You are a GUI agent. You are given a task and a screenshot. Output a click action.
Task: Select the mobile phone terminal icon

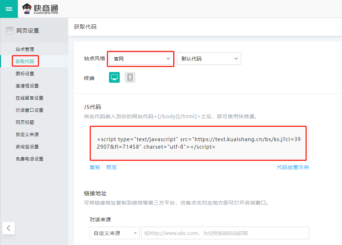[130, 77]
